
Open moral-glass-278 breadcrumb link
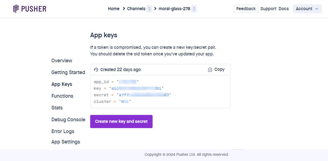[175, 9]
